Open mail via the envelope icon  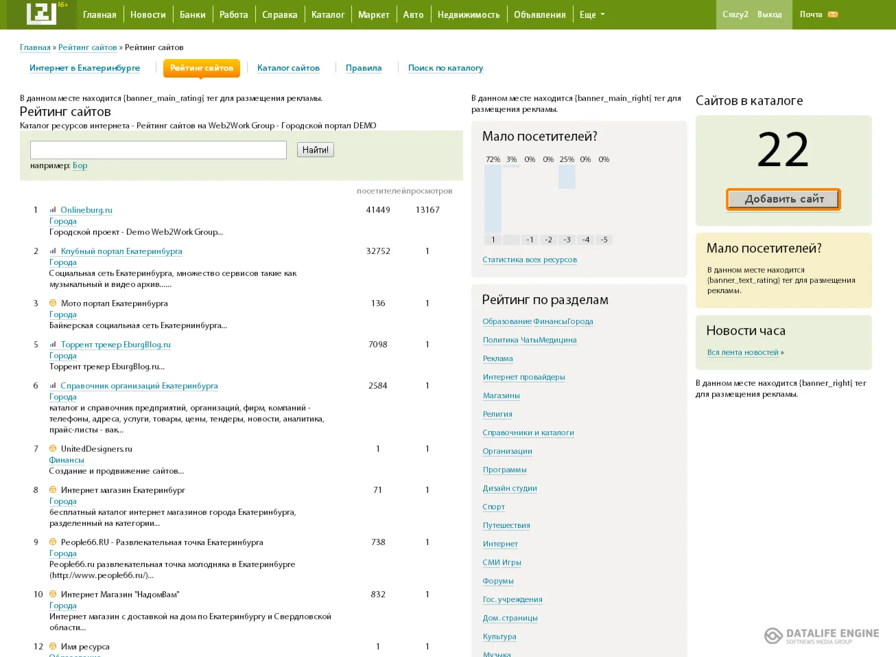click(x=833, y=14)
